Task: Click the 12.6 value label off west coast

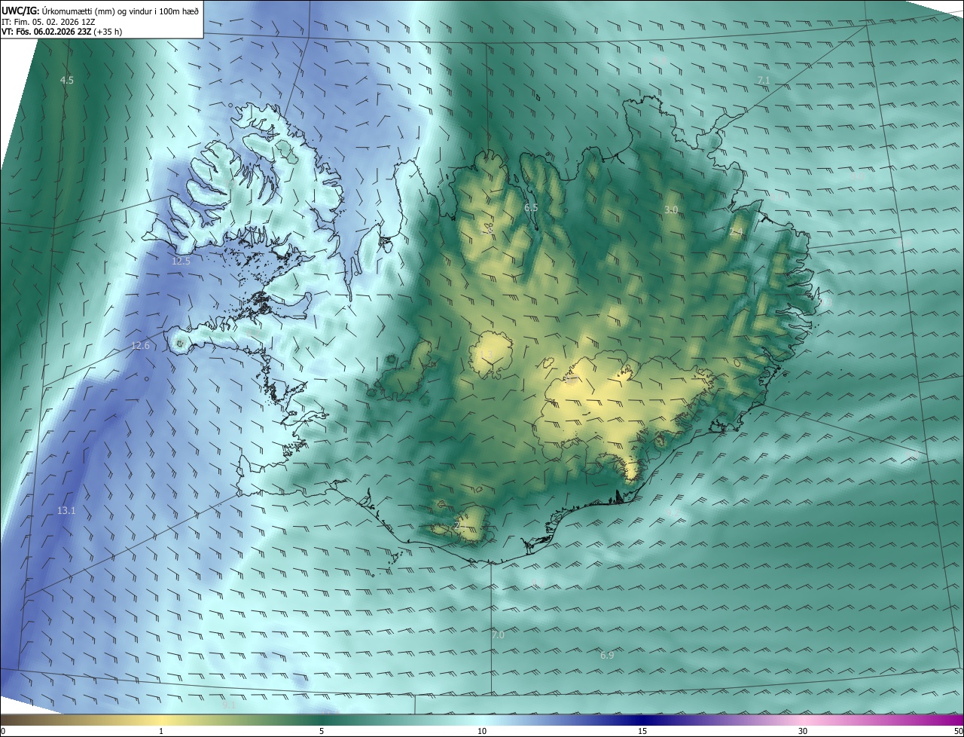Action: click(141, 346)
